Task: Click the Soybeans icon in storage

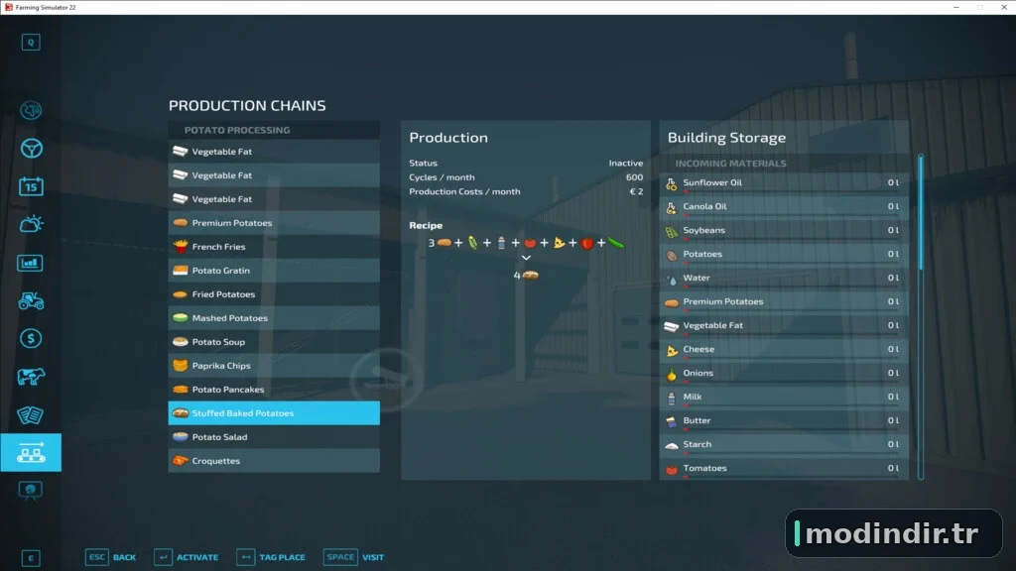Action: coord(672,231)
